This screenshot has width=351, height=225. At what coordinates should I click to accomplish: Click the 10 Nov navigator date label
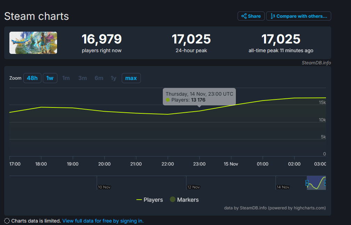(x=104, y=187)
